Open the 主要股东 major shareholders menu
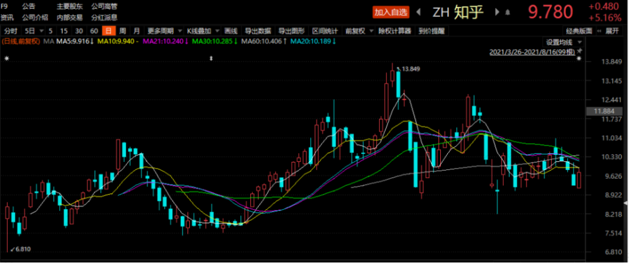 click(69, 6)
